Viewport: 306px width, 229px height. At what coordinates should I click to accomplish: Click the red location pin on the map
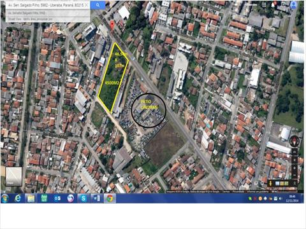tap(112, 25)
